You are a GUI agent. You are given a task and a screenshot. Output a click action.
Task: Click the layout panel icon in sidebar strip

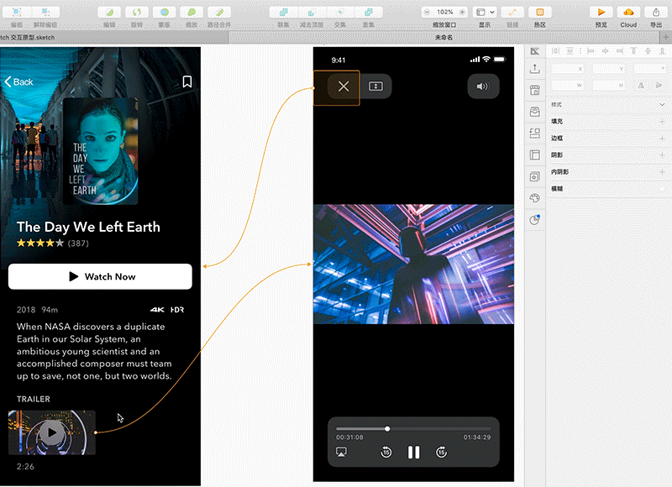click(x=534, y=154)
